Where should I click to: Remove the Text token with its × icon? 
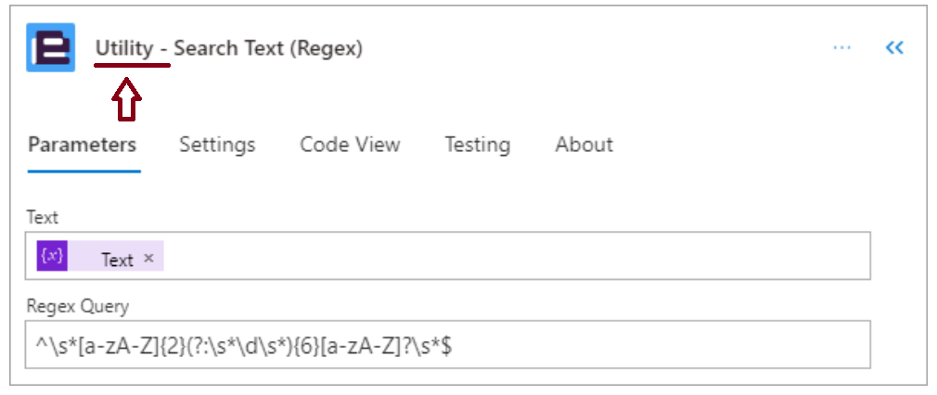pos(149,258)
